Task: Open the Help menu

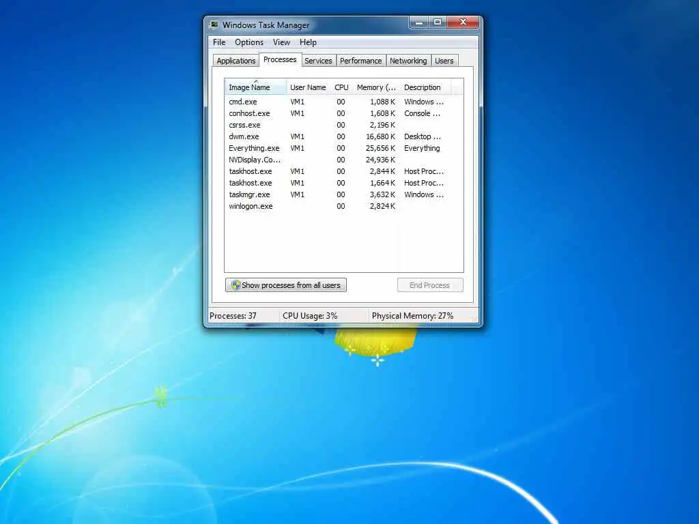Action: (x=308, y=42)
